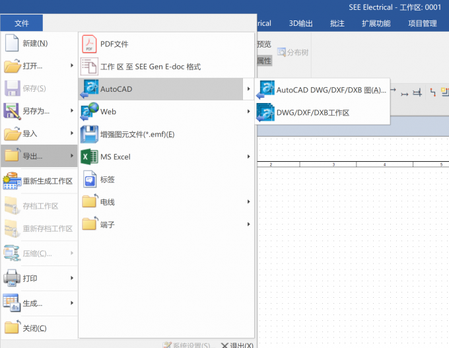Switch to the 批注 ribbon tab
The height and width of the screenshot is (348, 449).
point(337,23)
